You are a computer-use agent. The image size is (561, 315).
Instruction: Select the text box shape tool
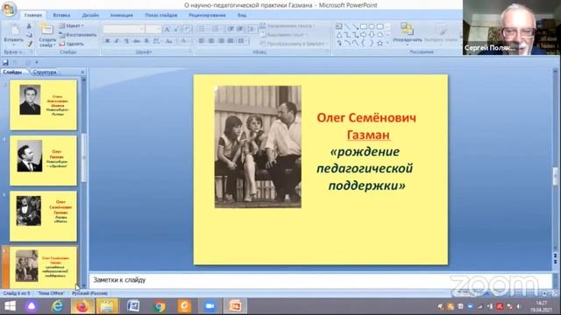[339, 26]
